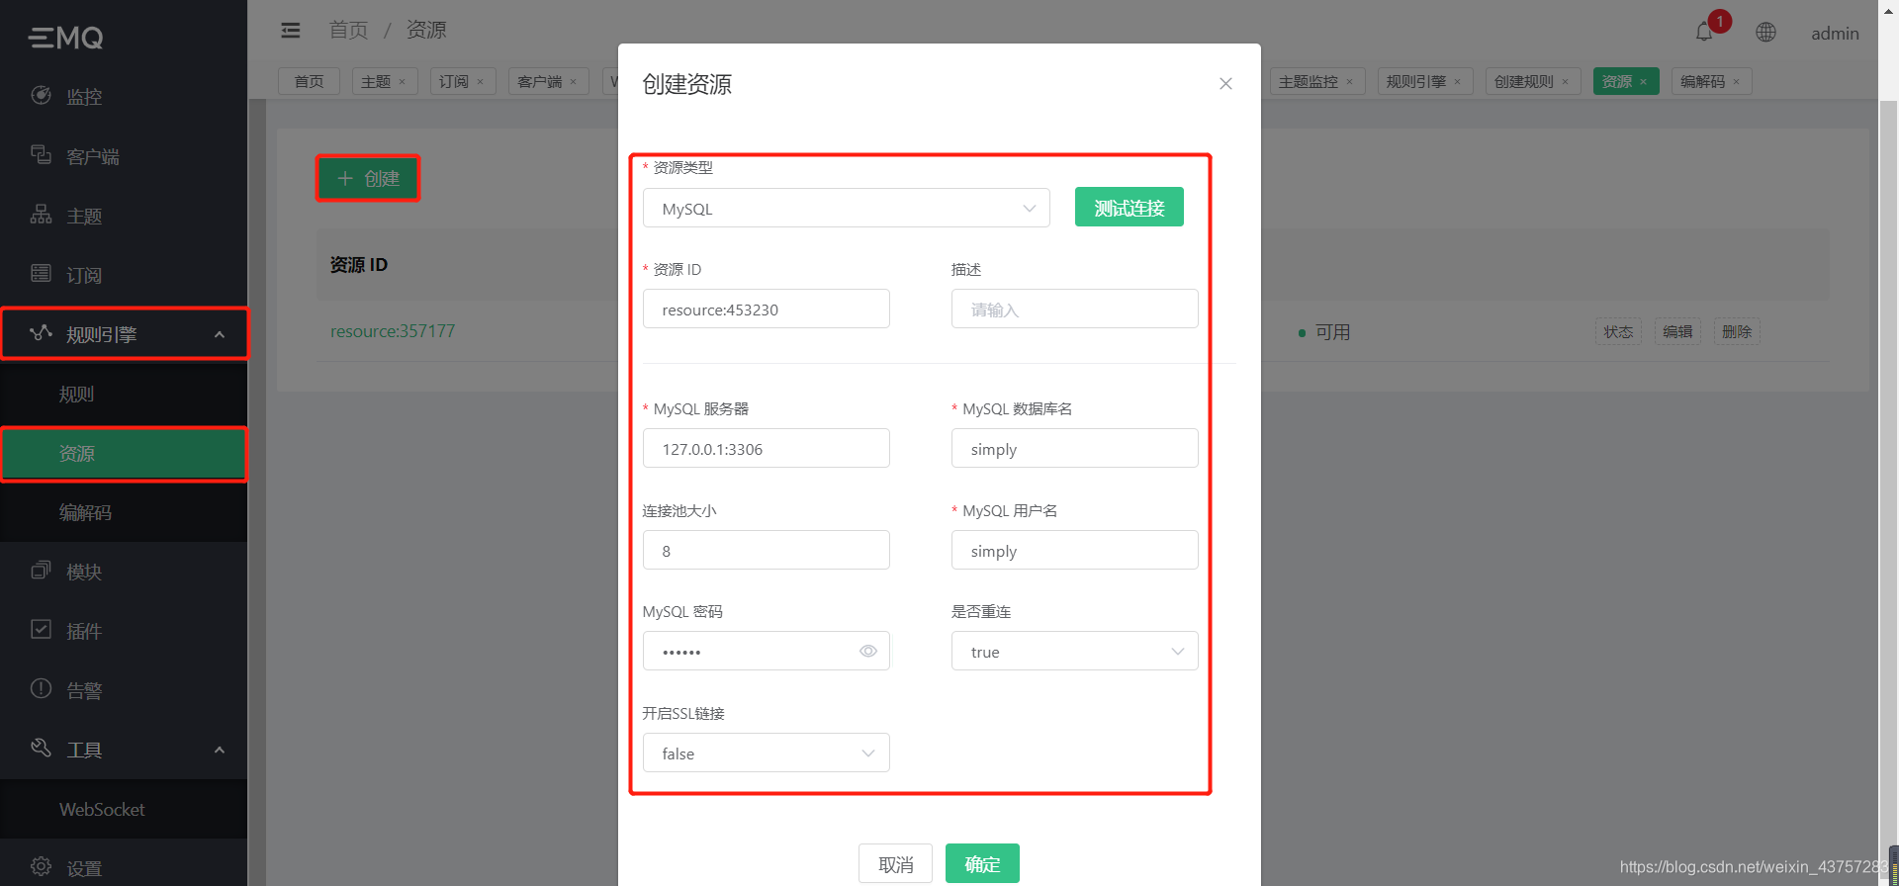Viewport: 1899px width, 886px height.
Task: Collapse the 工具 menu chevron
Action: tap(220, 751)
